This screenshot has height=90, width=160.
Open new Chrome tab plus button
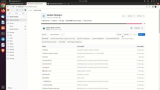[x=68, y=4]
